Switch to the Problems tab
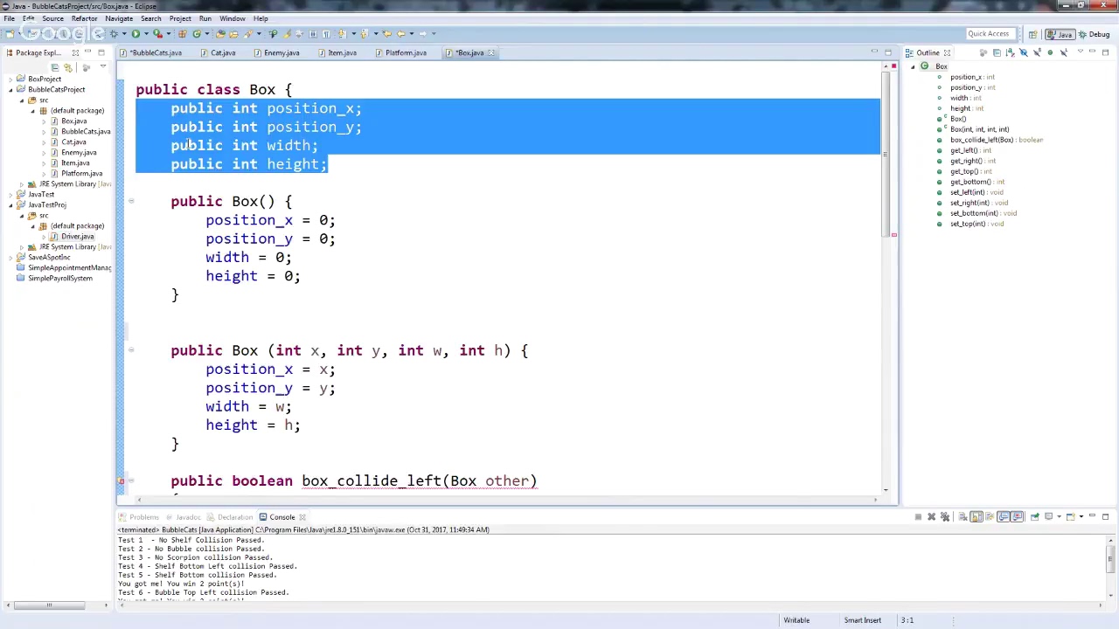 [x=139, y=517]
